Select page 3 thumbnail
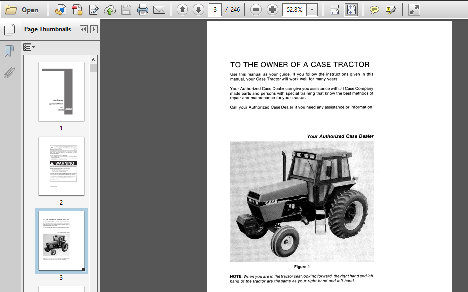Image resolution: width=468 pixels, height=292 pixels. pyautogui.click(x=62, y=241)
